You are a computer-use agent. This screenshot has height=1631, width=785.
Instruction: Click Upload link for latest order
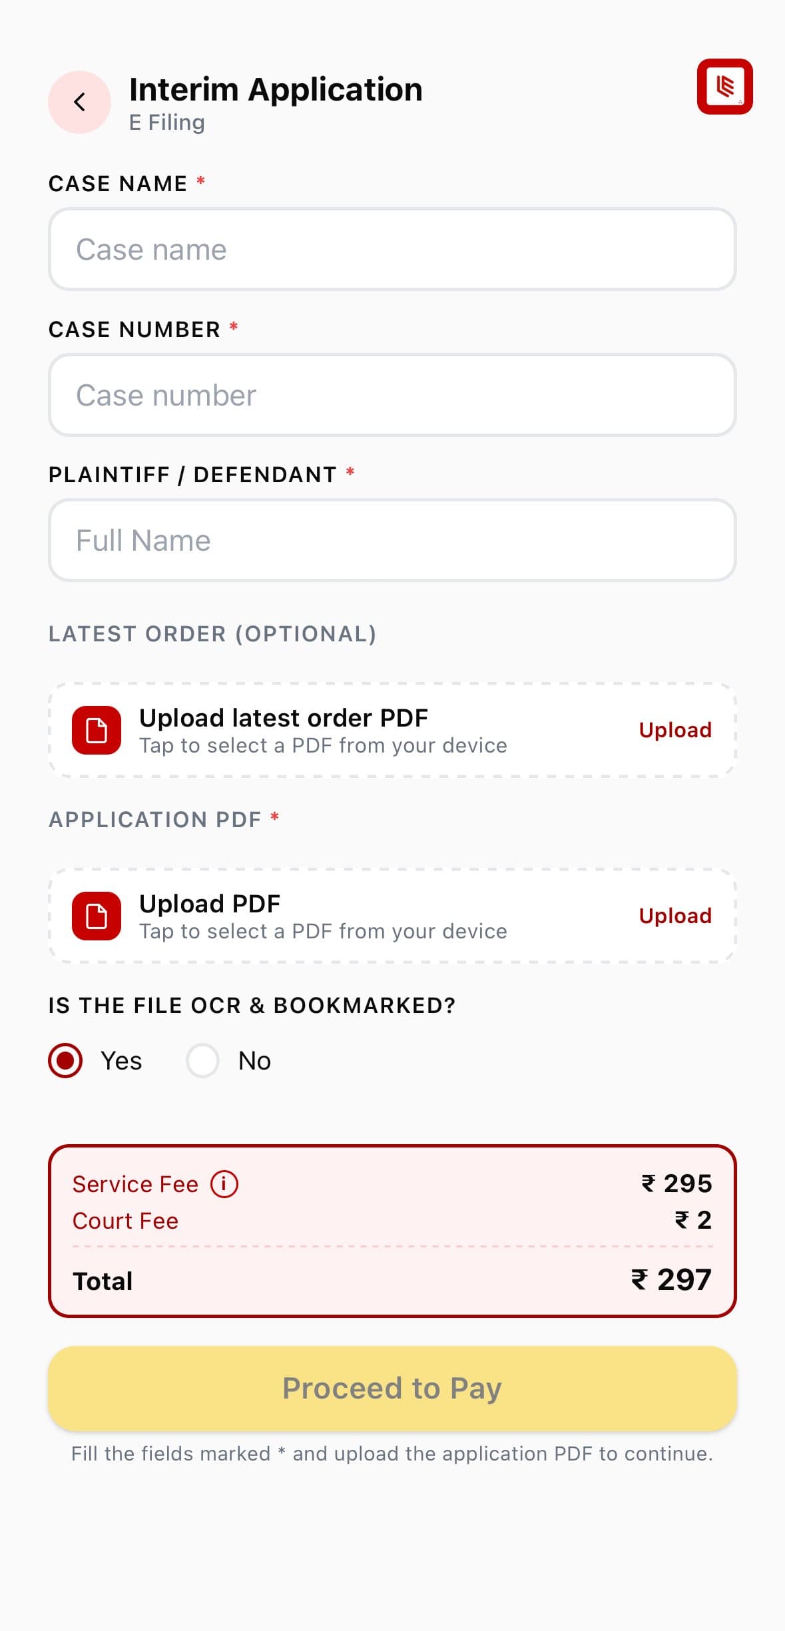pos(675,730)
